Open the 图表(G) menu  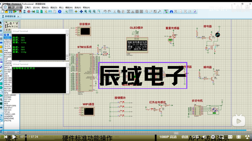click(x=45, y=8)
